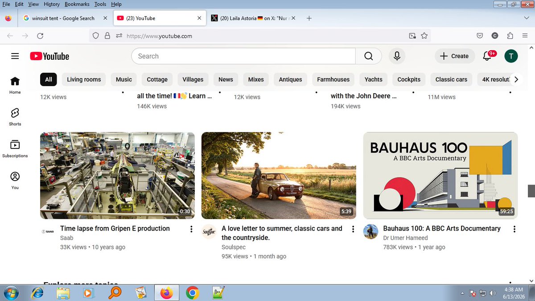Switch to Laila Astoria on X tab
This screenshot has width=535, height=301.
pyautogui.click(x=253, y=18)
